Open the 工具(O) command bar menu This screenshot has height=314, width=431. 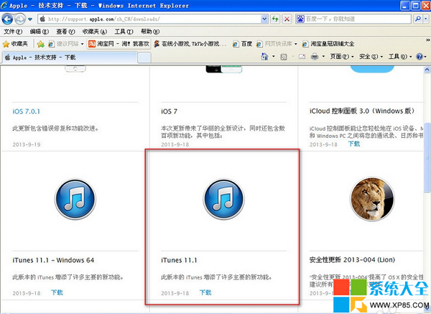pos(400,57)
